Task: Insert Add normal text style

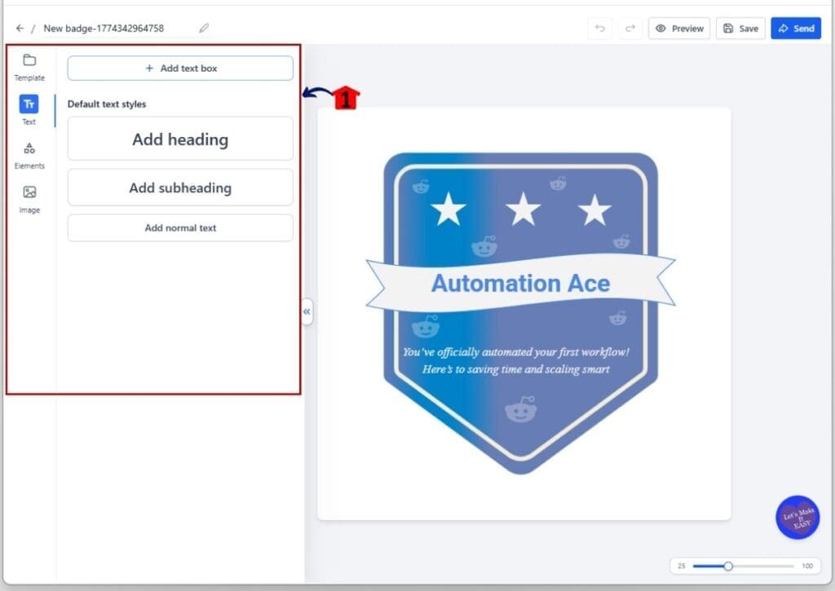Action: coord(180,228)
